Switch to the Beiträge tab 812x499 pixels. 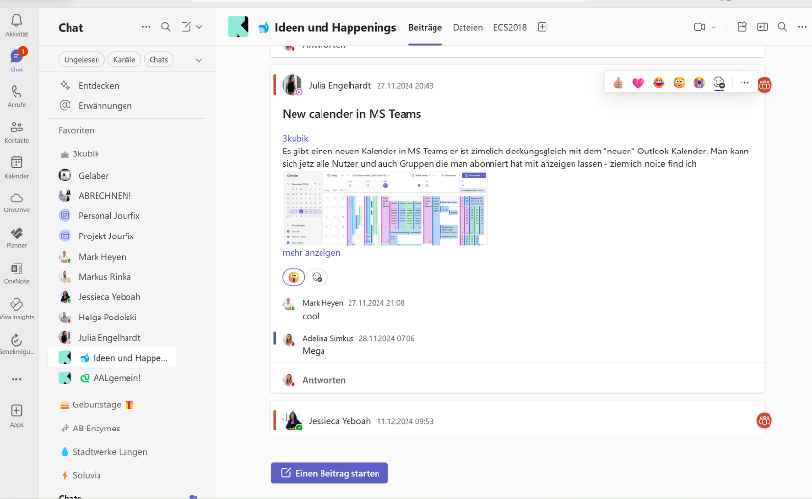pos(425,27)
